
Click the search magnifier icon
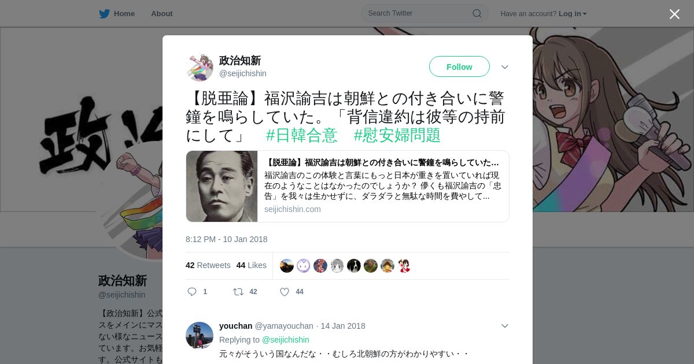point(477,13)
